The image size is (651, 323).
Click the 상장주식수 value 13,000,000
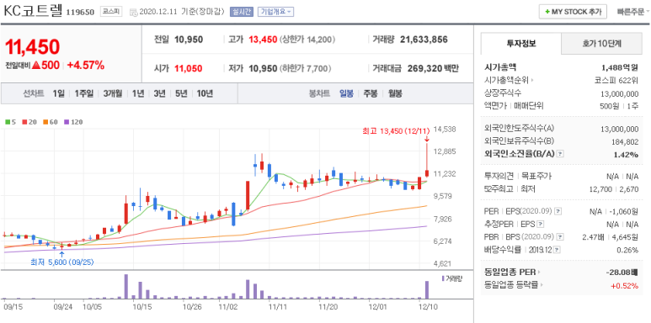coord(620,93)
